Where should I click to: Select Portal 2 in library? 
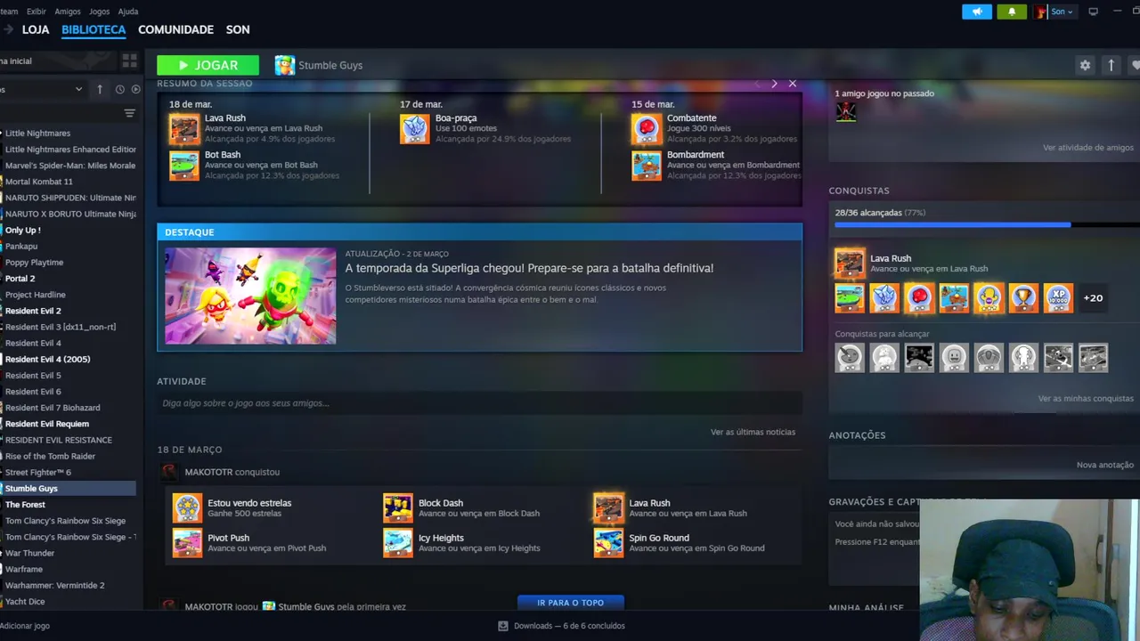point(20,279)
